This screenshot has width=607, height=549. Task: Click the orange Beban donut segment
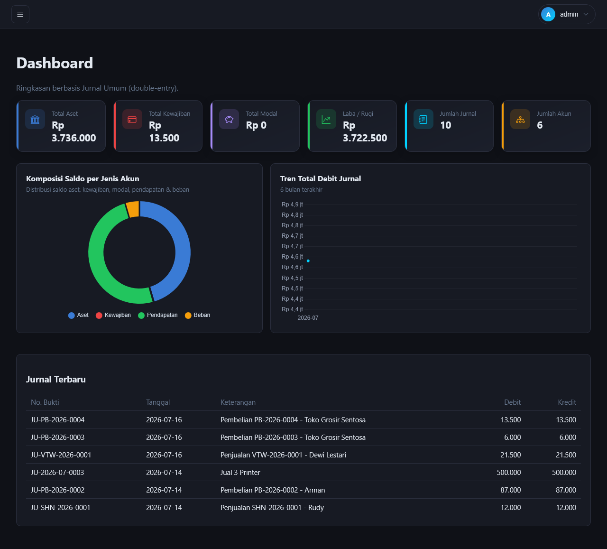point(133,209)
